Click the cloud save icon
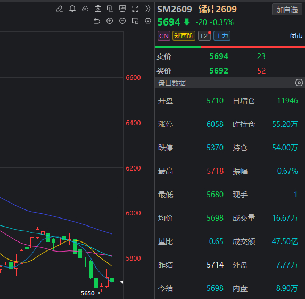 (85, 9)
